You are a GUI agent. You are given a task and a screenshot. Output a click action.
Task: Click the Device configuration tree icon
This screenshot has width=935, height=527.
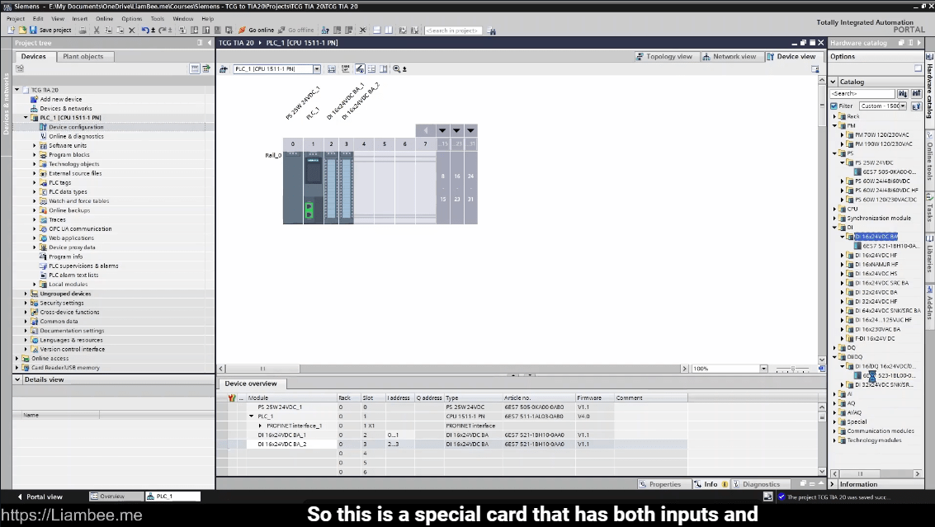pos(43,127)
